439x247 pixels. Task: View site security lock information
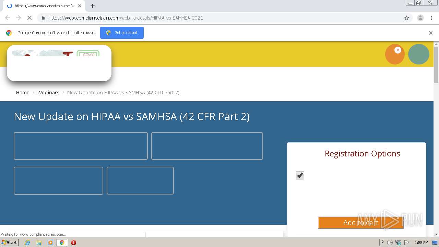point(43,18)
